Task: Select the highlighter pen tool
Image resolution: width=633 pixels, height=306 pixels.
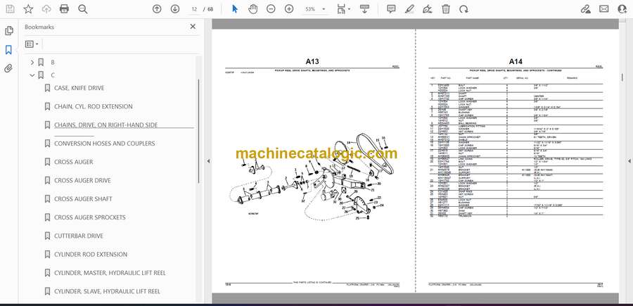Action: click(410, 9)
